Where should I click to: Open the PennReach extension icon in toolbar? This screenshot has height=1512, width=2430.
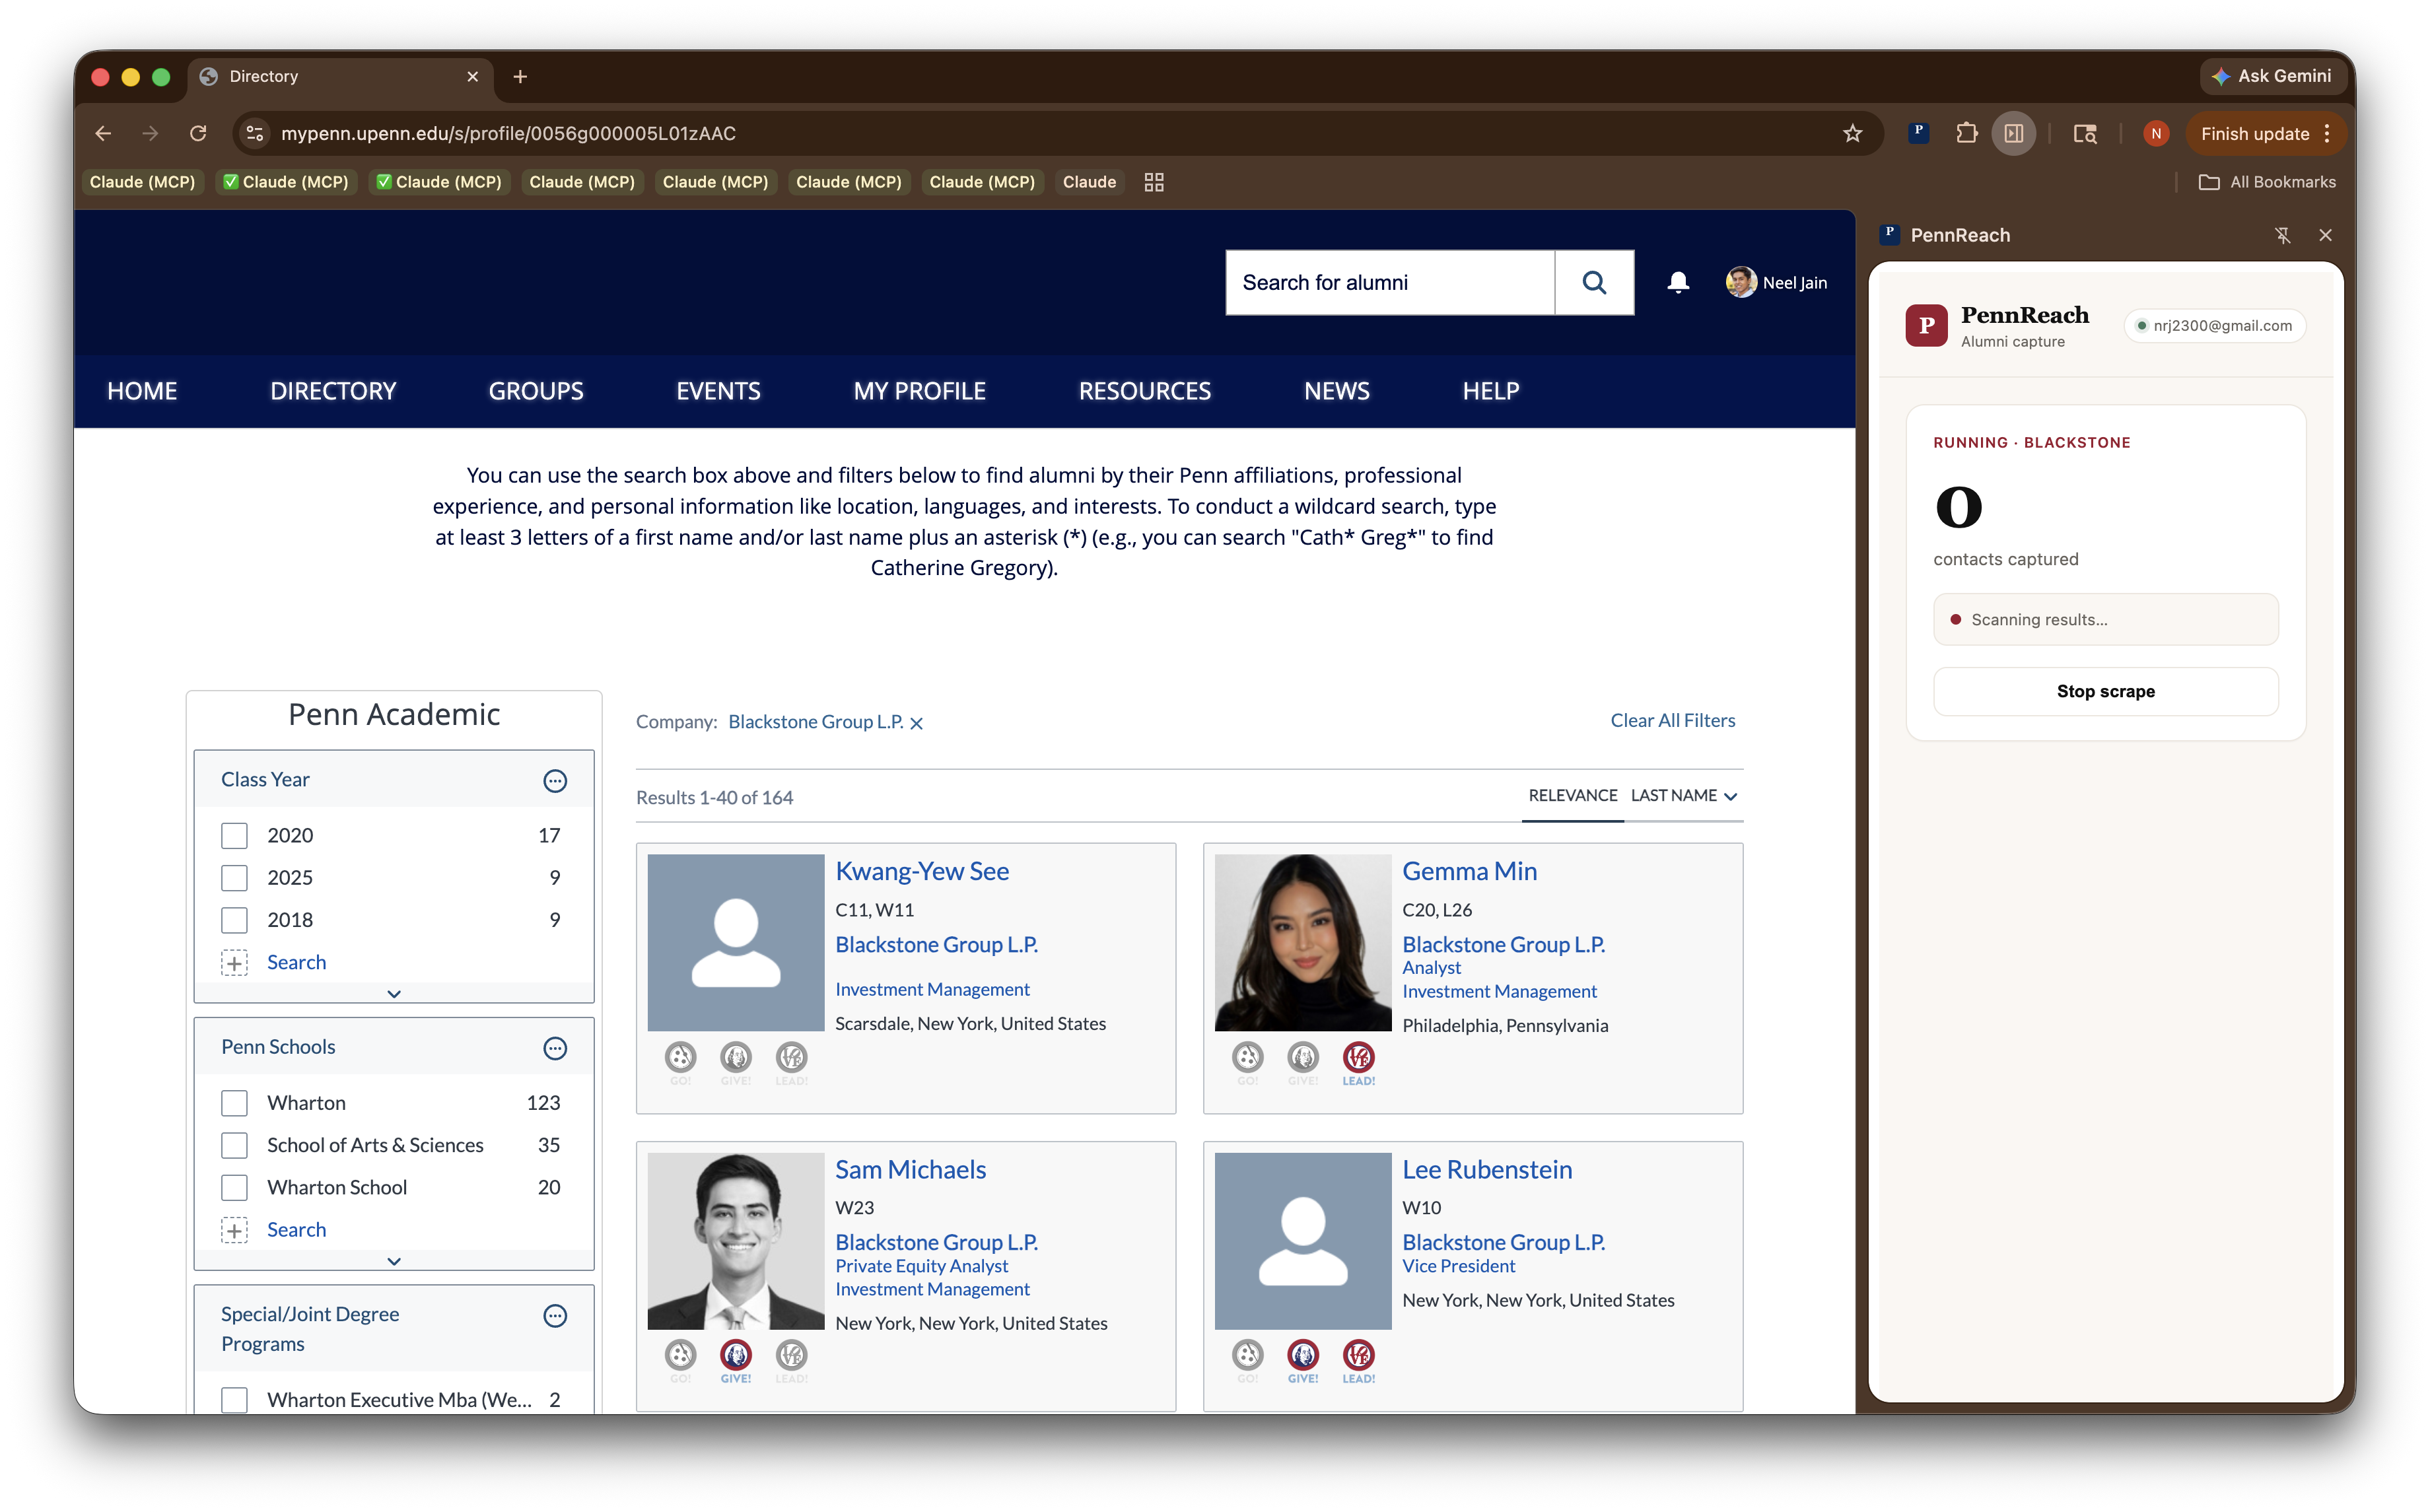(x=1918, y=133)
